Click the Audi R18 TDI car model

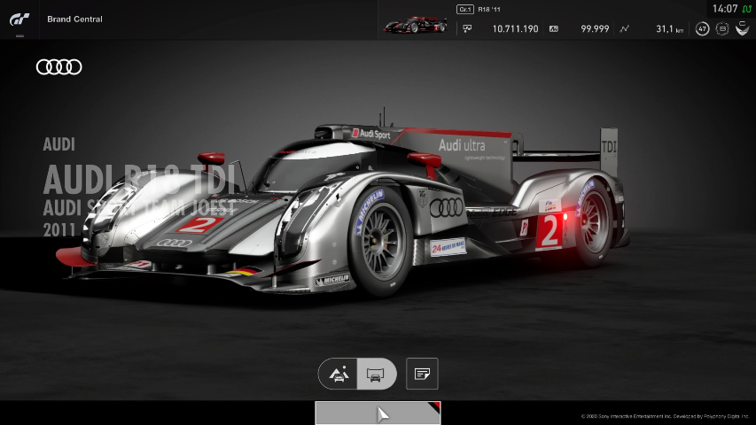[x=355, y=212]
